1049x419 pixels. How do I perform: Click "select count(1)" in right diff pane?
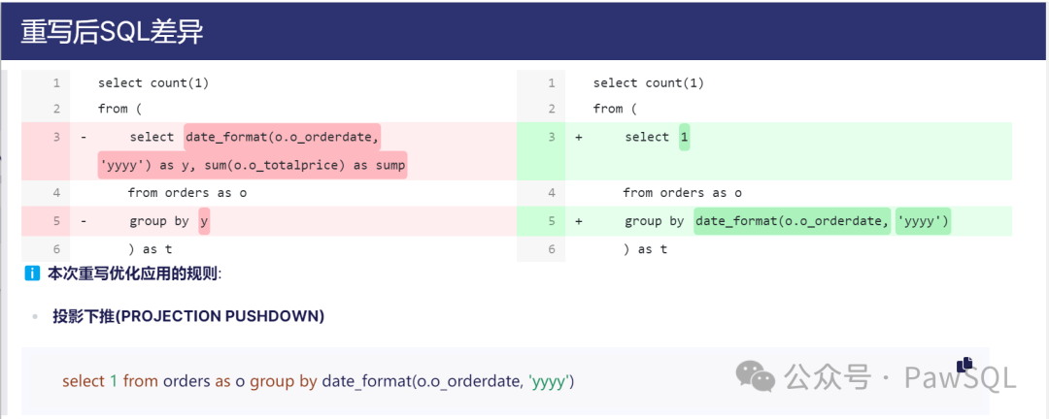click(648, 83)
